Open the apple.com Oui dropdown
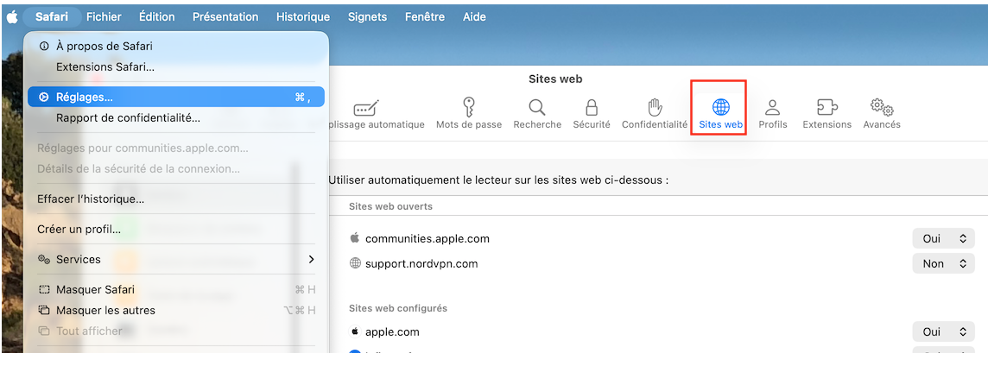 pyautogui.click(x=943, y=331)
